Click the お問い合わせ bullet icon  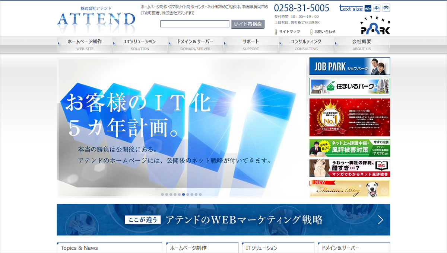tap(311, 32)
